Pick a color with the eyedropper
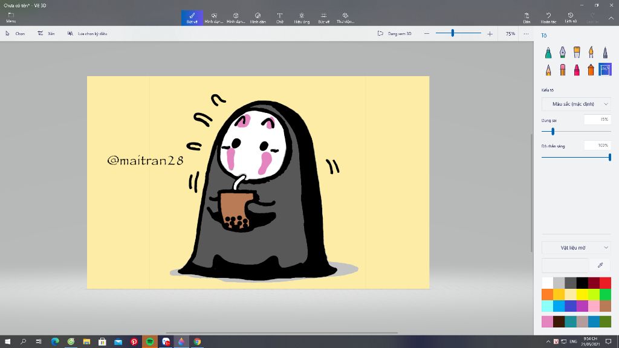Viewport: 619px width, 348px height. pos(600,265)
